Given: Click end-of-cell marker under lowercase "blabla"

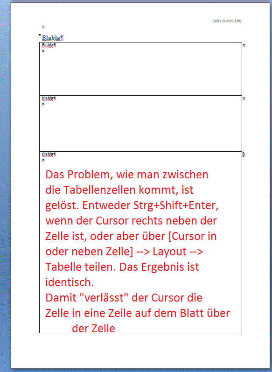Looking at the screenshot, I should tap(43, 104).
